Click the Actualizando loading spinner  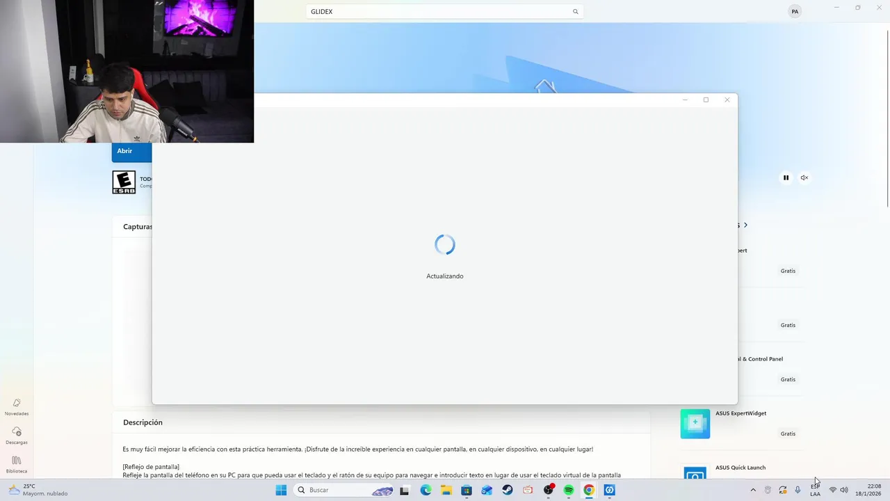(445, 244)
